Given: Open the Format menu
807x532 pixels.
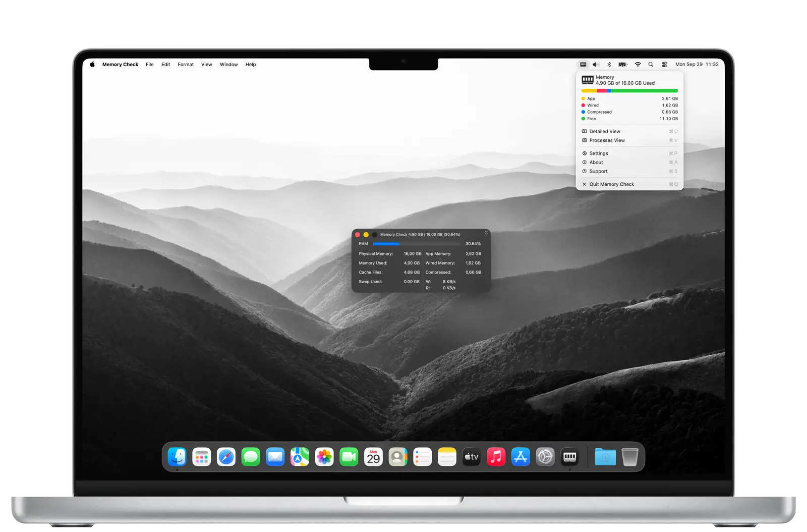Looking at the screenshot, I should coord(186,65).
